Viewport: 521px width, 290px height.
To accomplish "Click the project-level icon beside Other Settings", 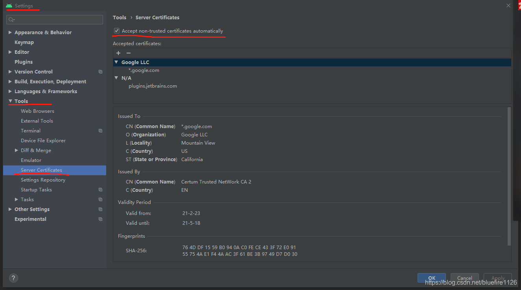I will (100, 209).
